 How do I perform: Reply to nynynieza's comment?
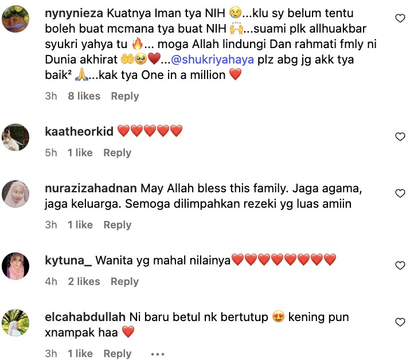pyautogui.click(x=125, y=96)
